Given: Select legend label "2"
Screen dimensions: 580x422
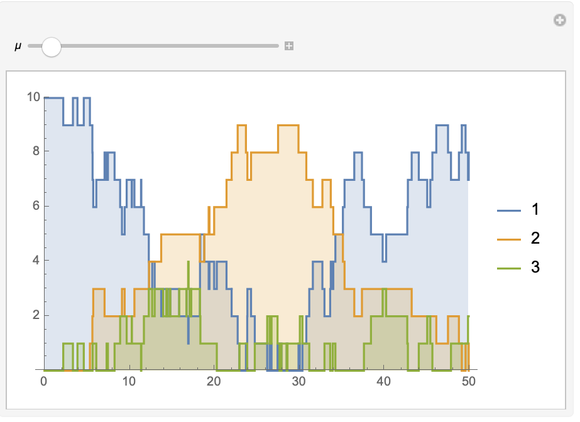Looking at the screenshot, I should (x=535, y=239).
